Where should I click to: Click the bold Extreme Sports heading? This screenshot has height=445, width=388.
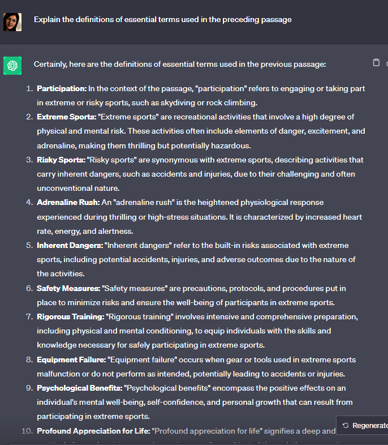pos(67,117)
